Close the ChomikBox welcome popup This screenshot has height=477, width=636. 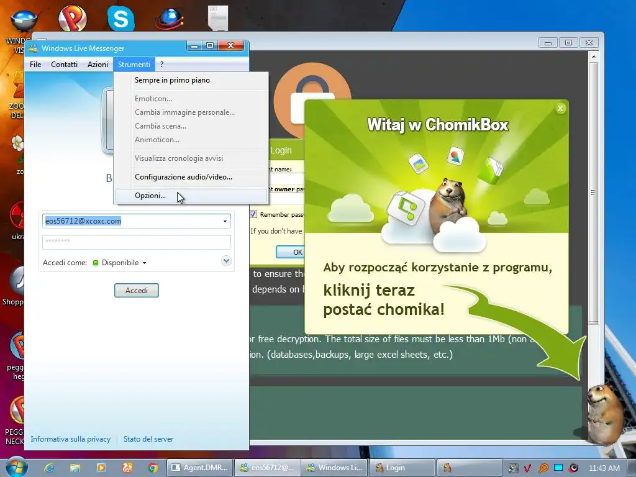[560, 108]
